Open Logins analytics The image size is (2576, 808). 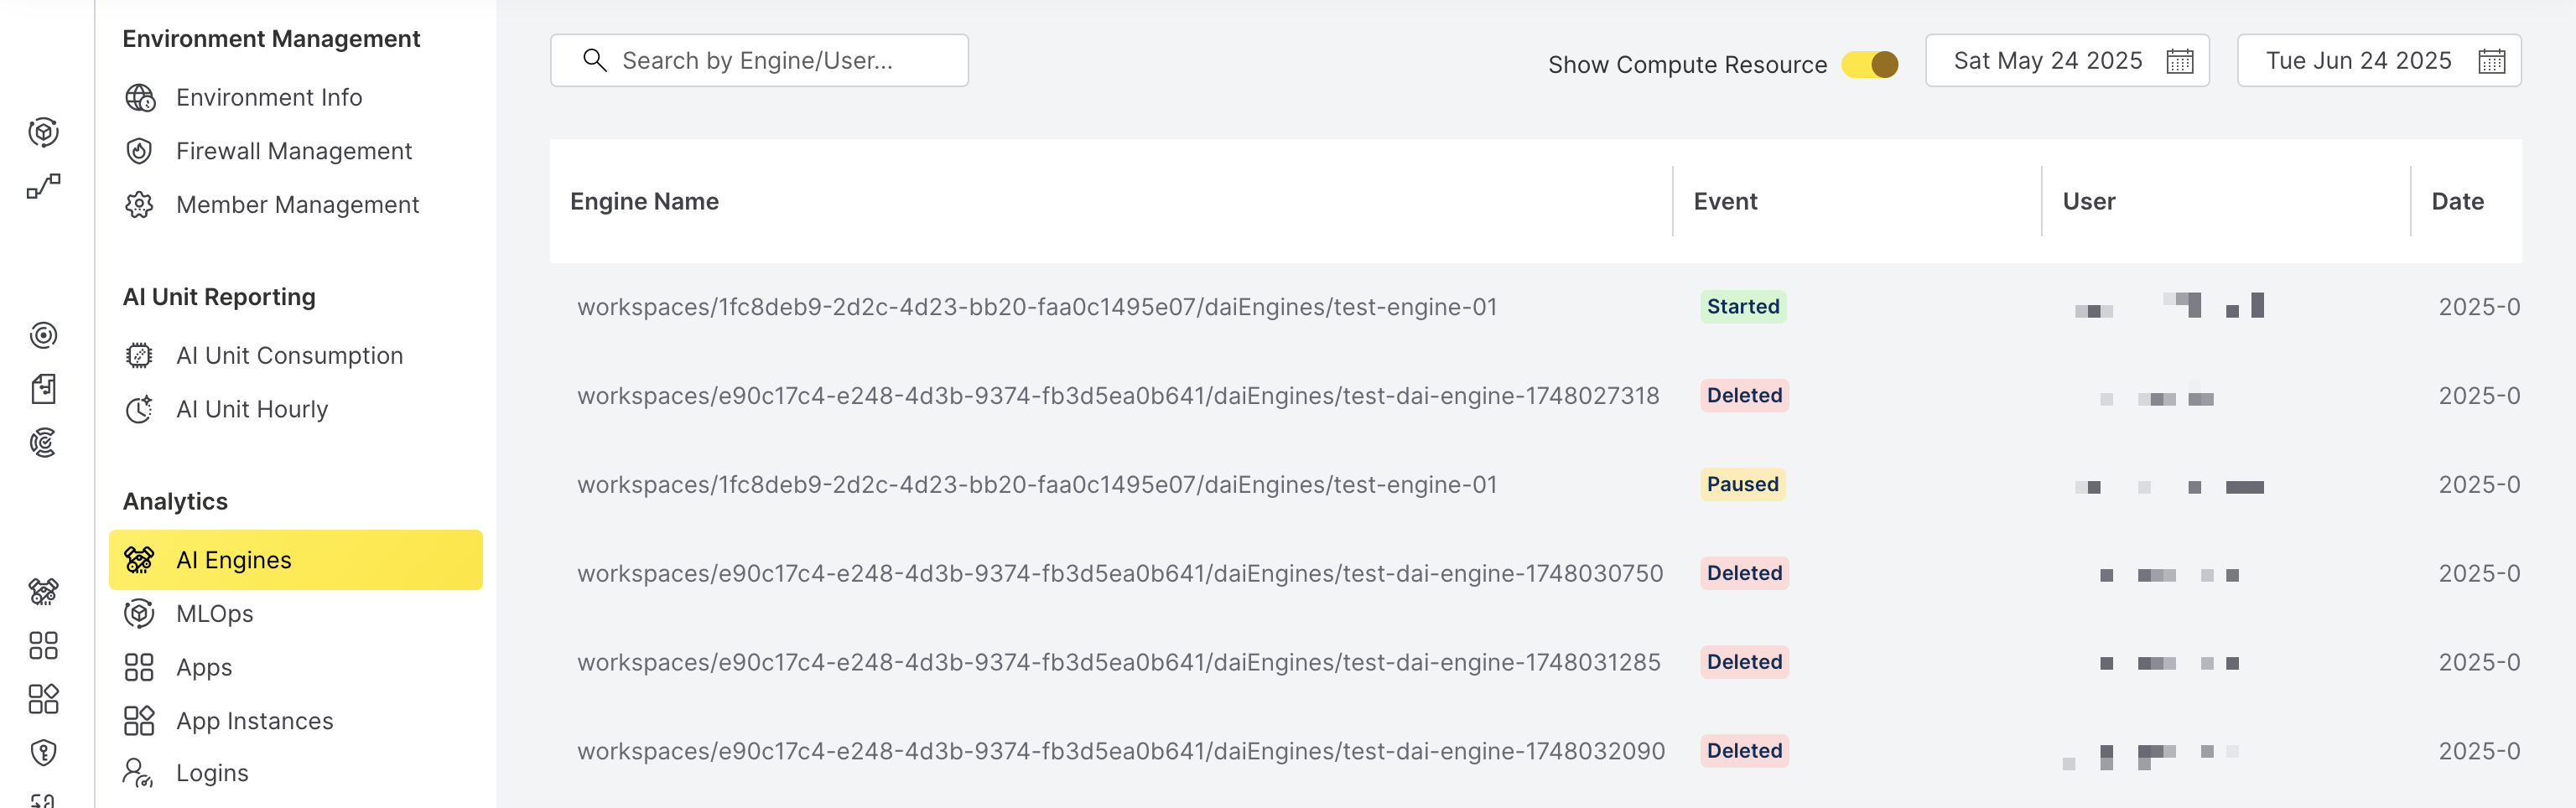pyautogui.click(x=211, y=772)
